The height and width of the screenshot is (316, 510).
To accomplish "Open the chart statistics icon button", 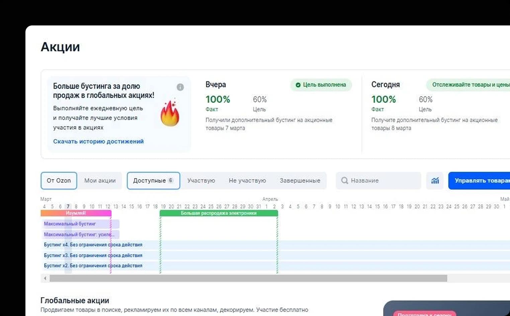I will 435,181.
